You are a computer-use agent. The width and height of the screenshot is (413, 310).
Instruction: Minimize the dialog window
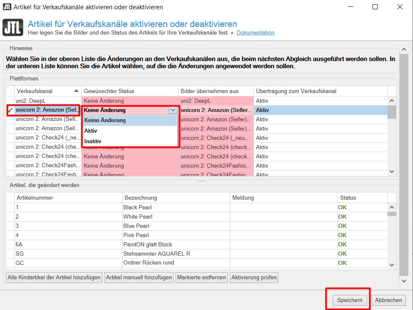tap(351, 7)
